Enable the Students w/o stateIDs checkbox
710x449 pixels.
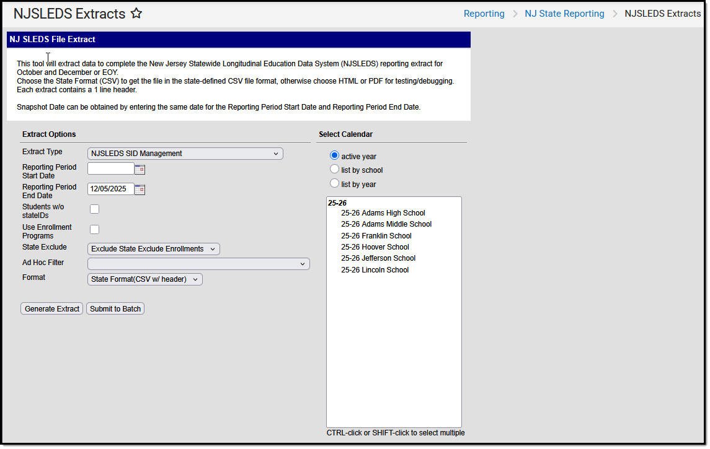tap(94, 209)
